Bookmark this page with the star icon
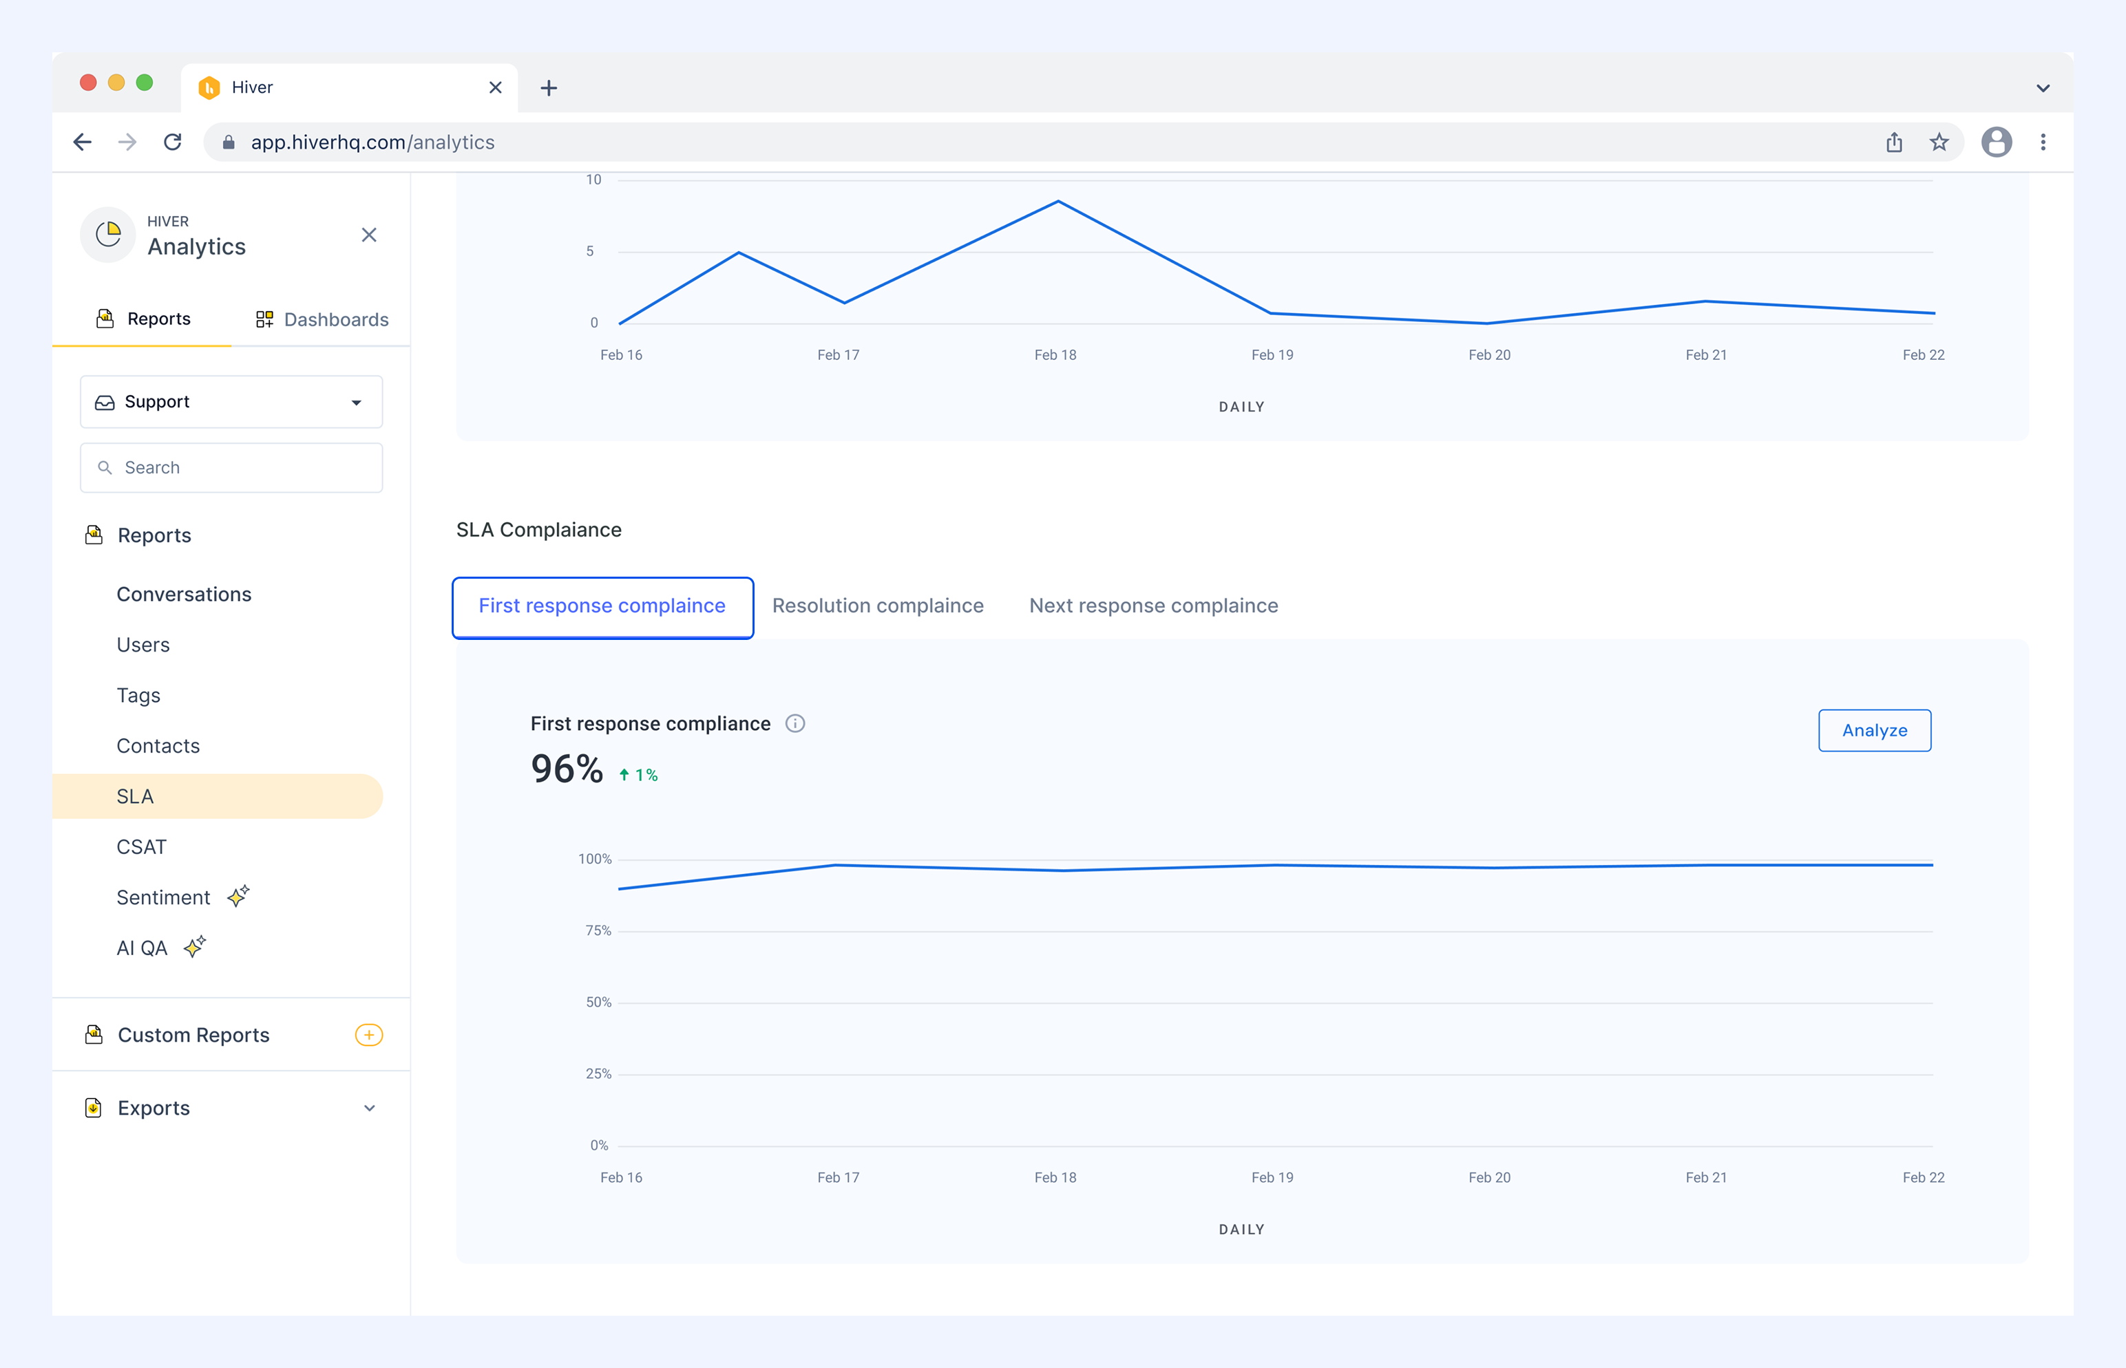 coord(1939,142)
